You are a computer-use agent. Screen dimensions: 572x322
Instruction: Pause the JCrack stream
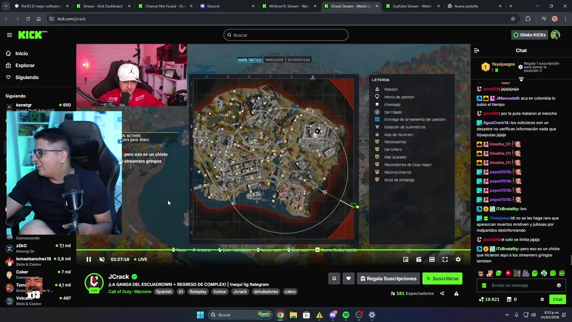[x=88, y=259]
